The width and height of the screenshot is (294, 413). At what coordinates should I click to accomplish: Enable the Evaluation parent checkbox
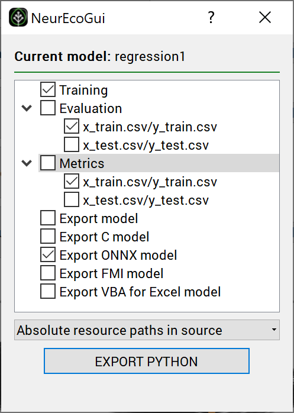(48, 108)
